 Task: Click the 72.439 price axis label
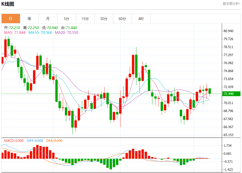[x=228, y=87]
